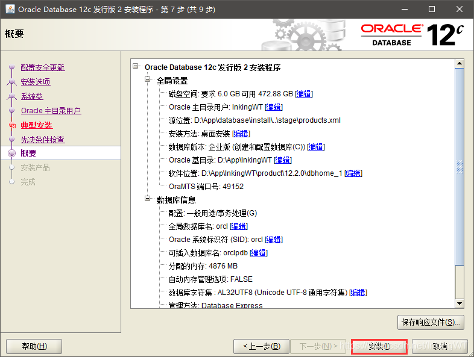This screenshot has height=357, width=474.
Task: Edit the 磁盘空间 setting
Action: (x=304, y=94)
